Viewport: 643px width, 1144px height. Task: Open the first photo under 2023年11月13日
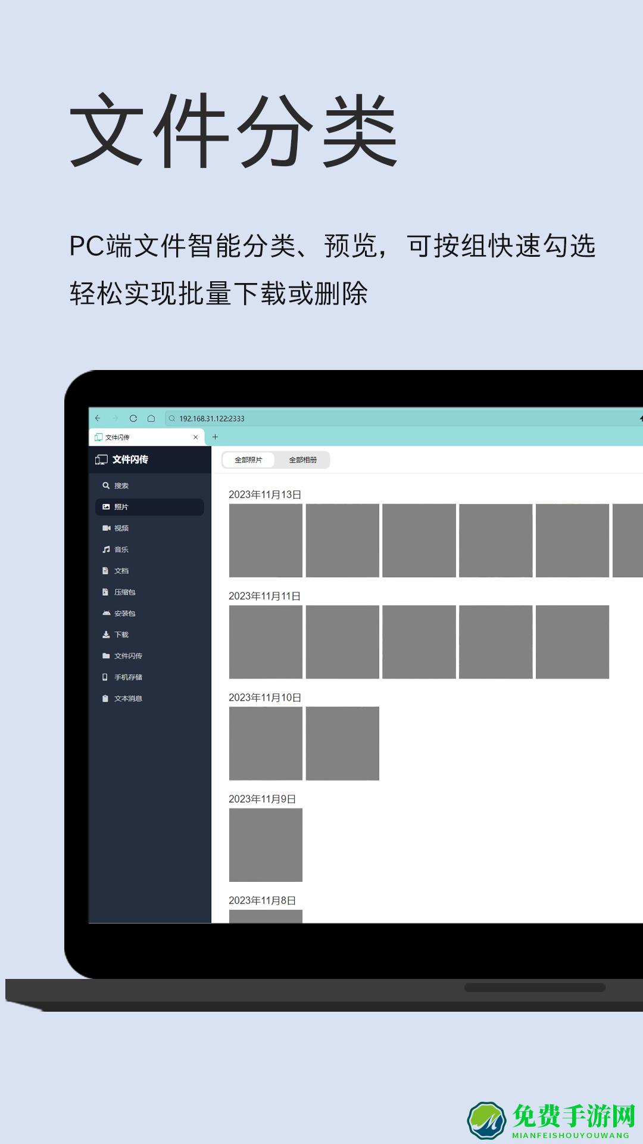pos(266,540)
